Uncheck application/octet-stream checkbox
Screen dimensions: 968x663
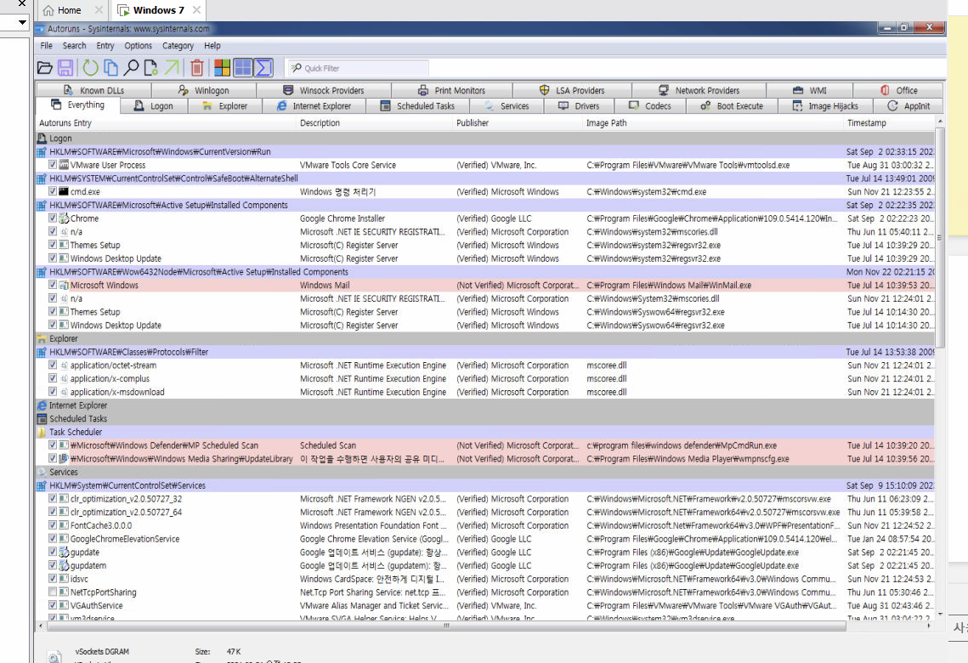point(53,365)
